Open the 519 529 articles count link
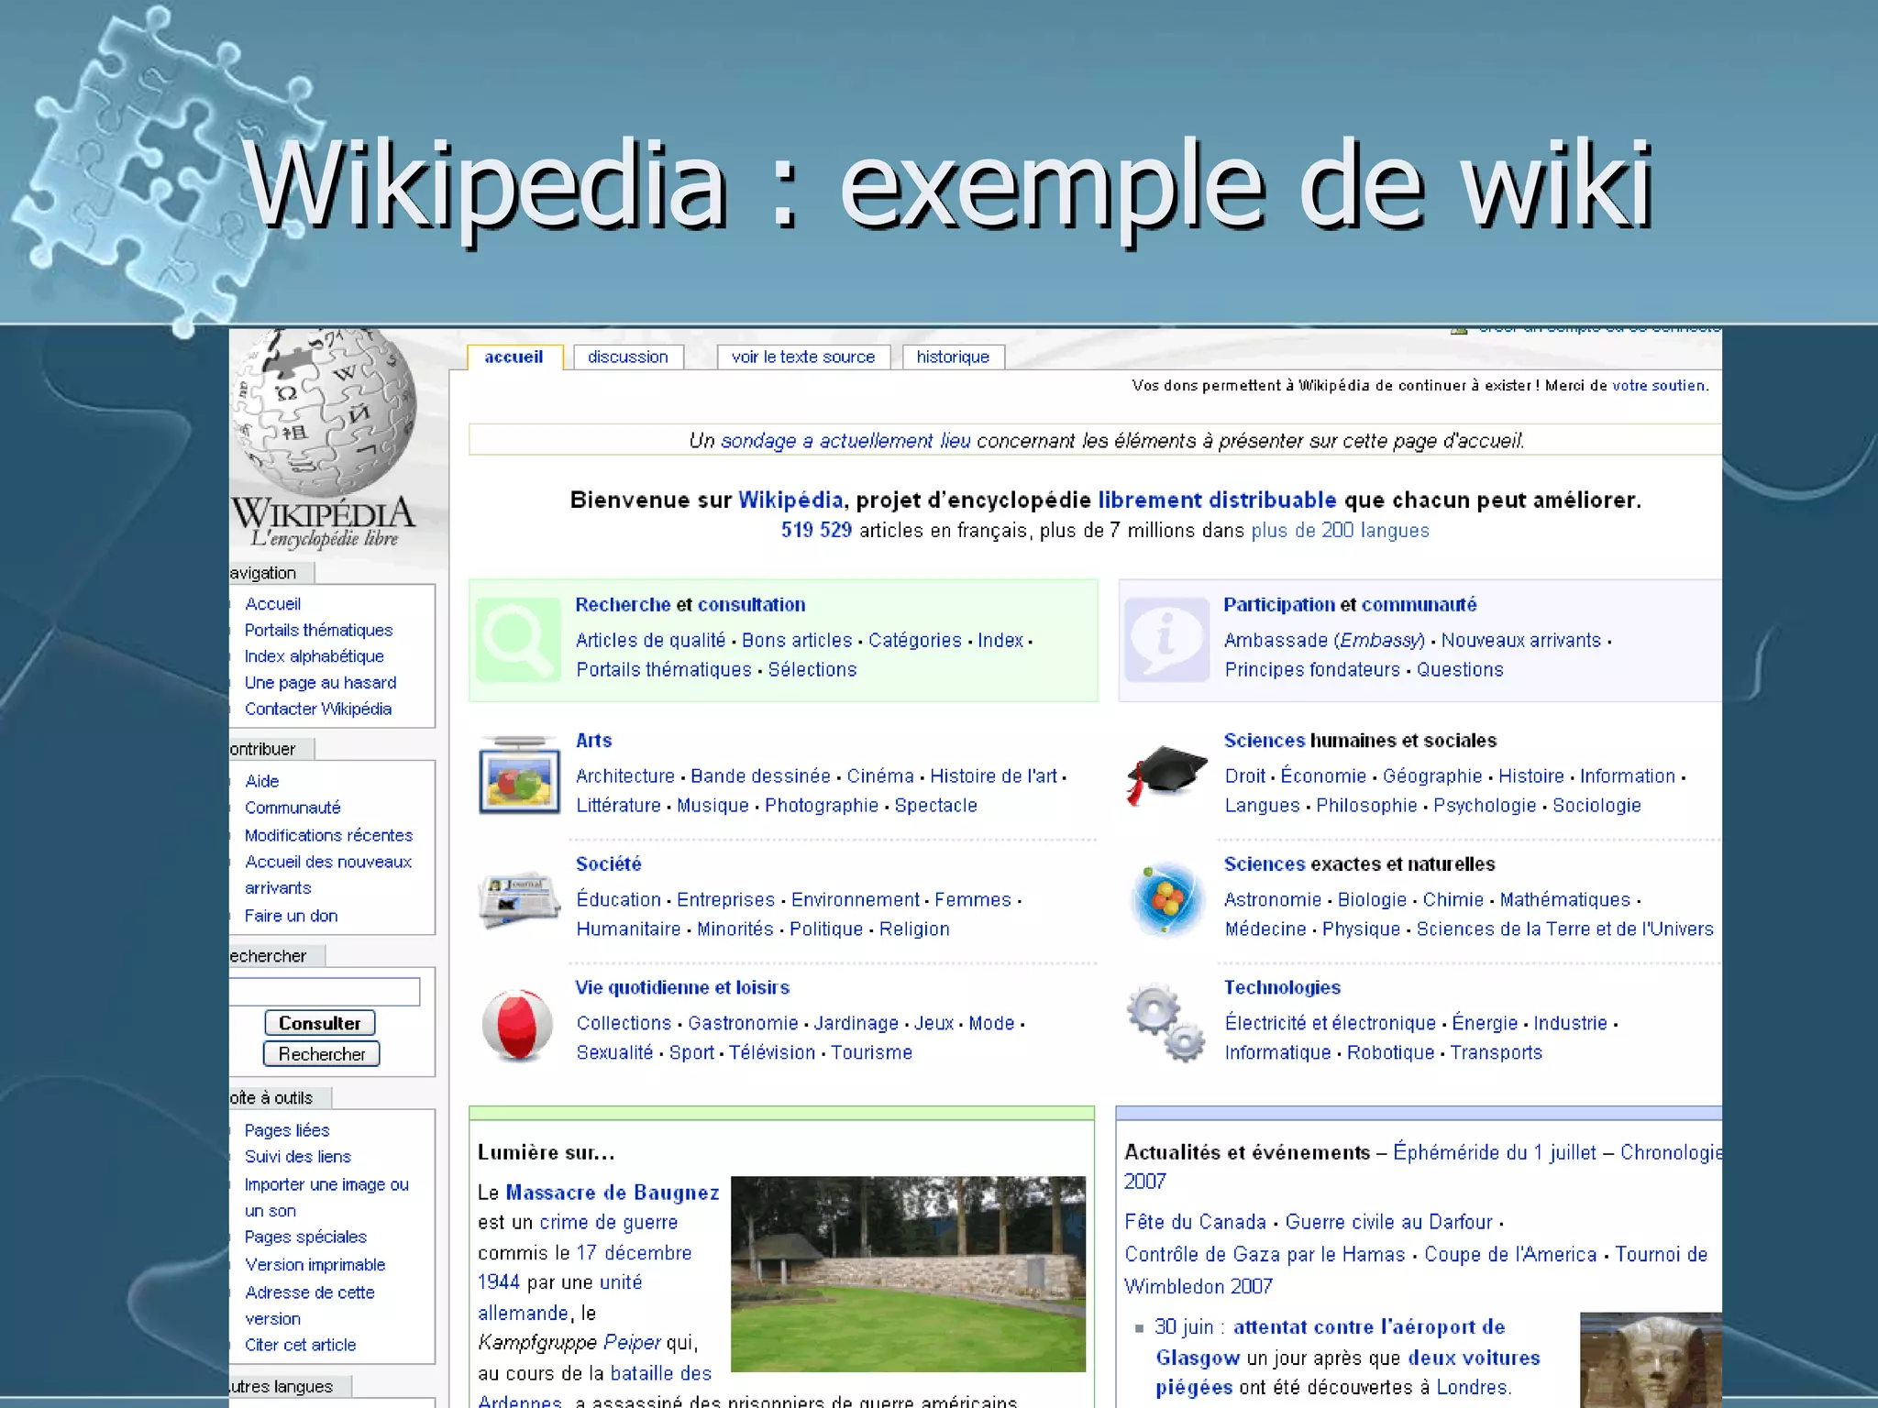The height and width of the screenshot is (1408, 1878). point(816,531)
